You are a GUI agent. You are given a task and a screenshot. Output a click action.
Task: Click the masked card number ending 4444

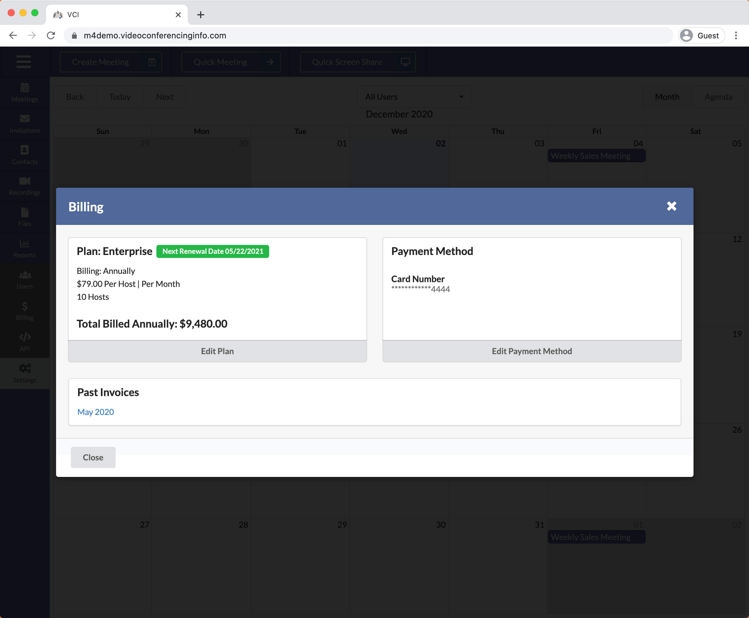[x=421, y=289]
